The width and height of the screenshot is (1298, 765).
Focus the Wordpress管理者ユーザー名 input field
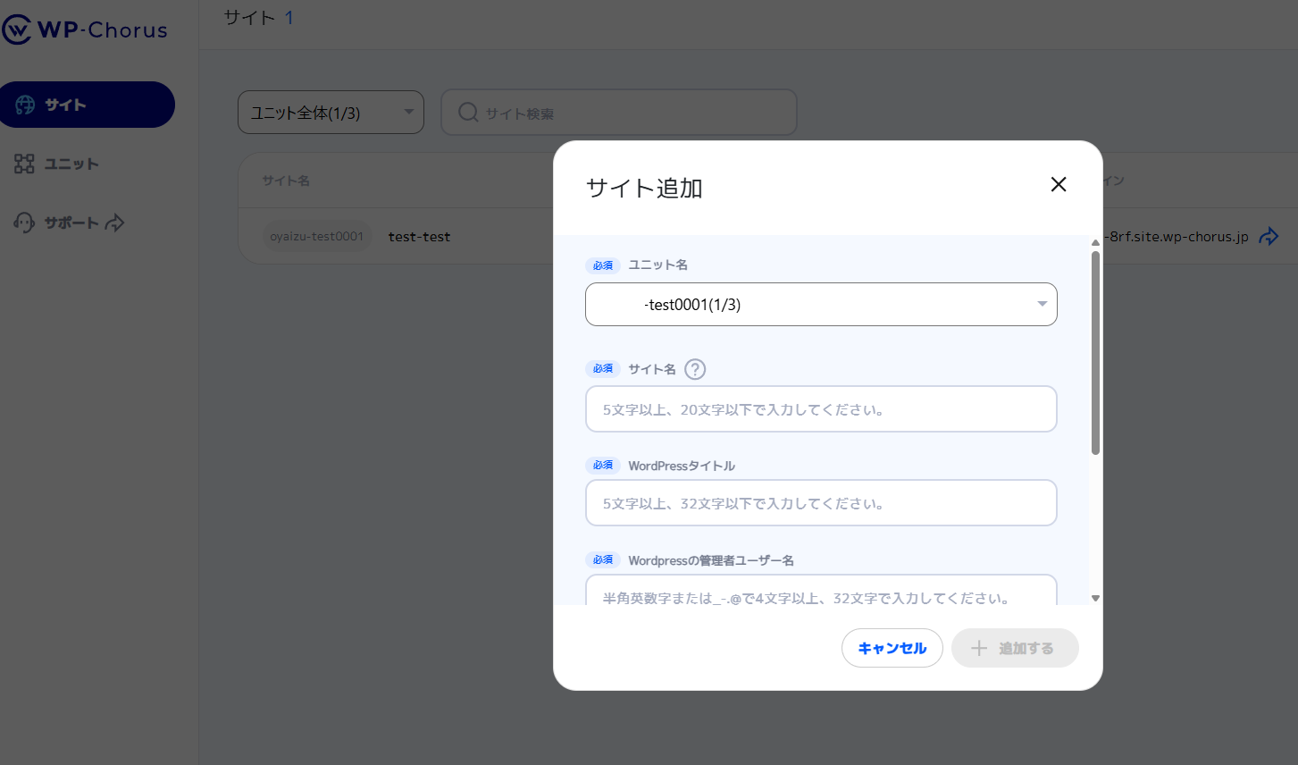point(821,590)
